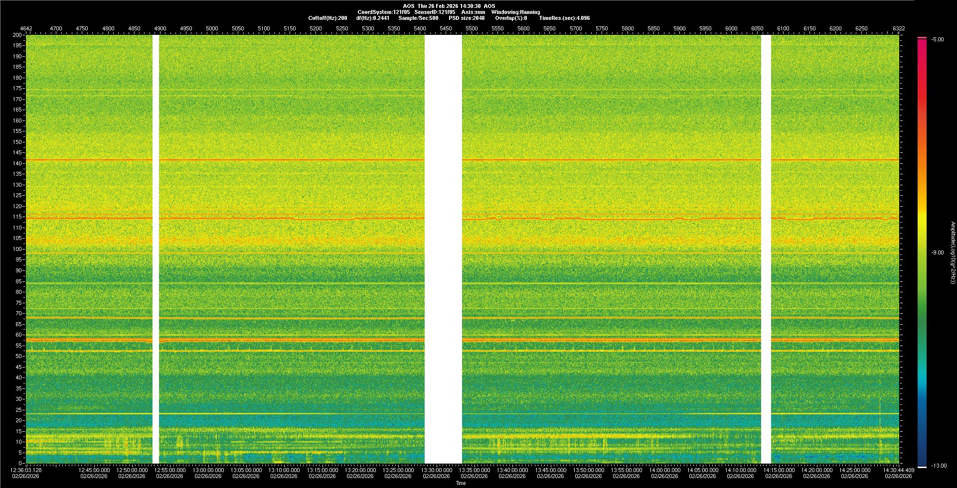Viewport: 957px width, 488px height.
Task: Click the -5.00 colorbar maximum label
Action: click(938, 39)
